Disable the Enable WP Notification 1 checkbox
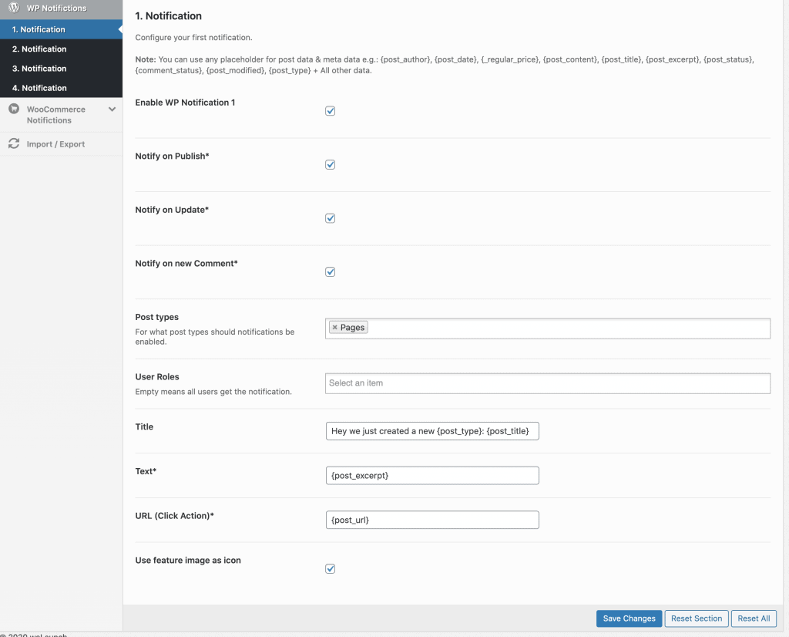Image resolution: width=789 pixels, height=637 pixels. [x=330, y=110]
